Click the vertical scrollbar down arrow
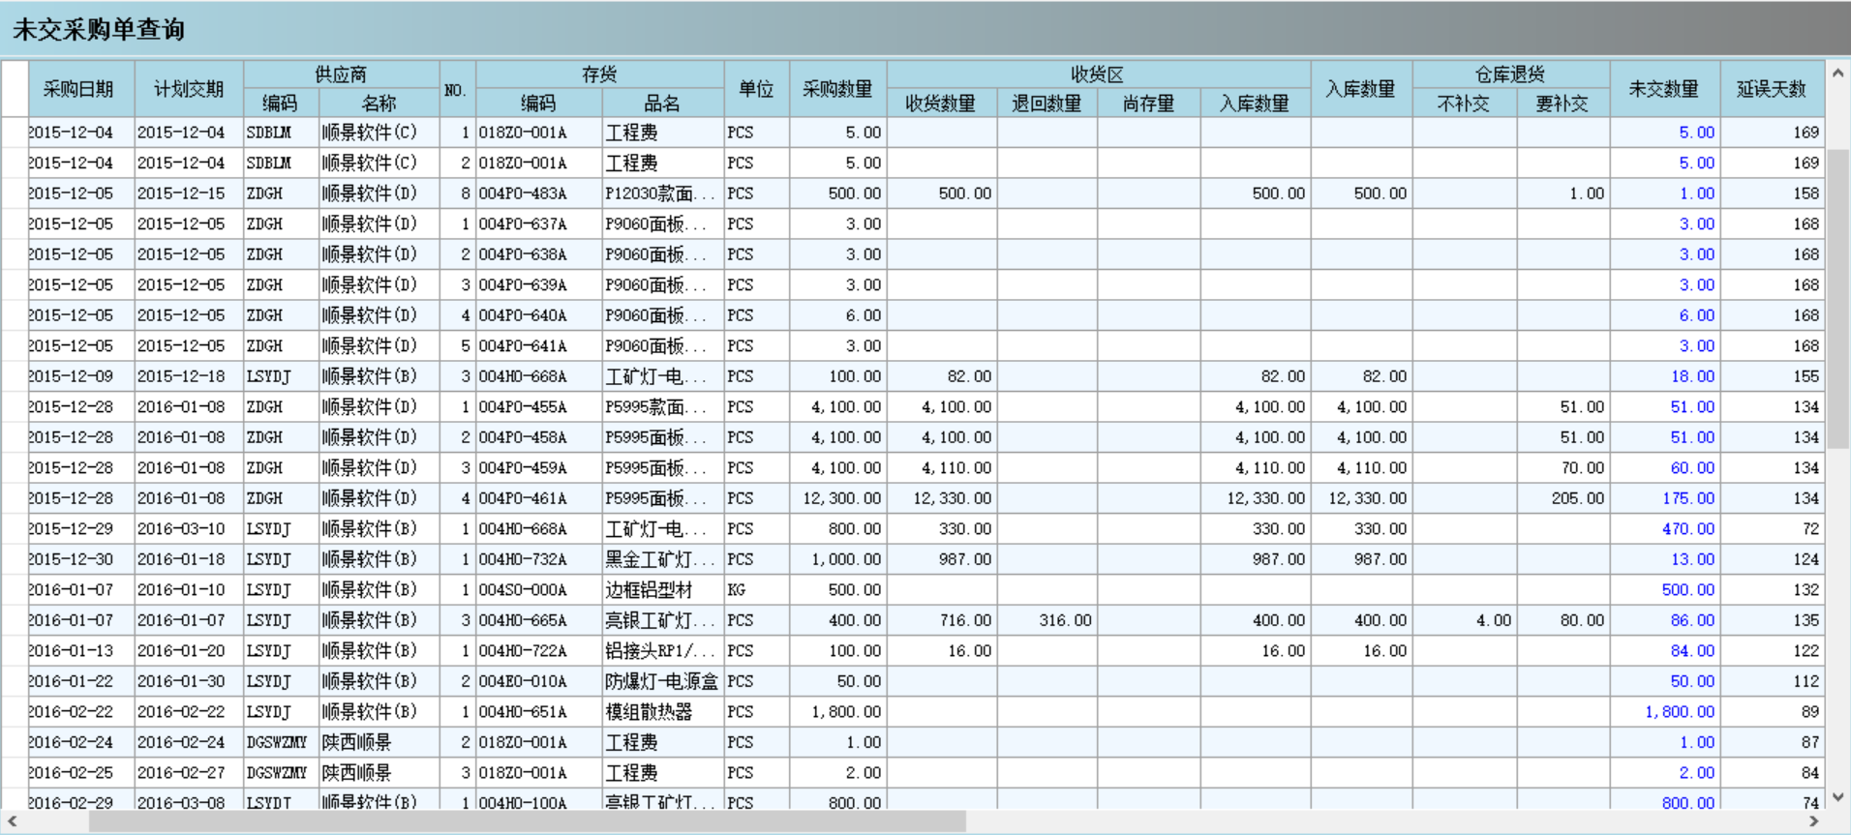1851x835 pixels. pos(1837,797)
